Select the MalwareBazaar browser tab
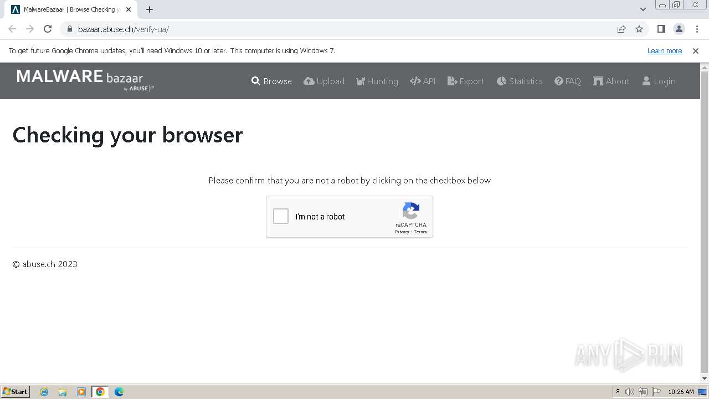 coord(71,9)
